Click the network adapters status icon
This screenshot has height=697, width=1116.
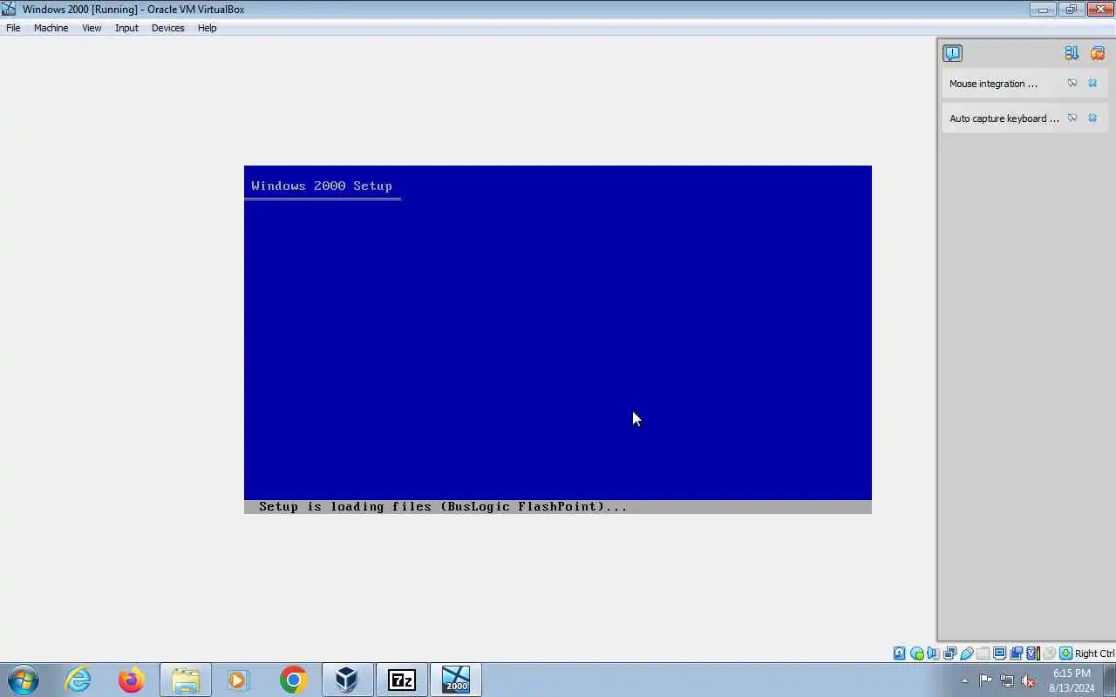[949, 653]
